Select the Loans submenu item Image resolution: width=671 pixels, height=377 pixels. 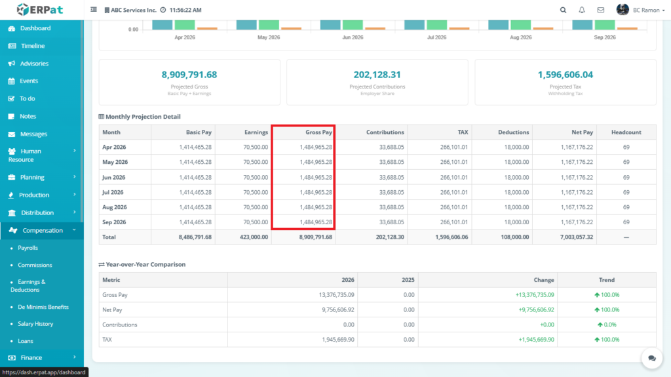25,341
